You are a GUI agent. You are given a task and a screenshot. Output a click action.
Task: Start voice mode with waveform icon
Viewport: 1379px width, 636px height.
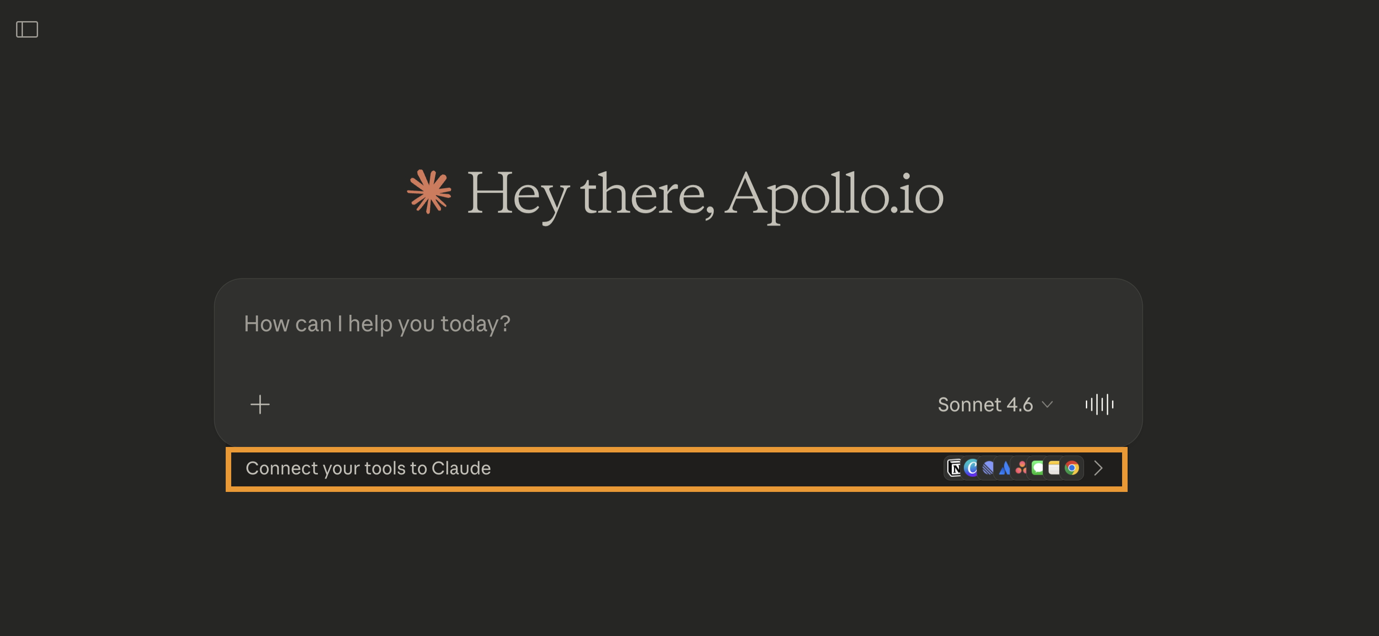[1099, 404]
